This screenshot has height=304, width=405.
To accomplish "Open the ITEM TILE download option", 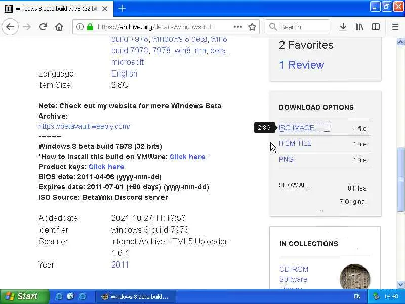I will click(295, 143).
